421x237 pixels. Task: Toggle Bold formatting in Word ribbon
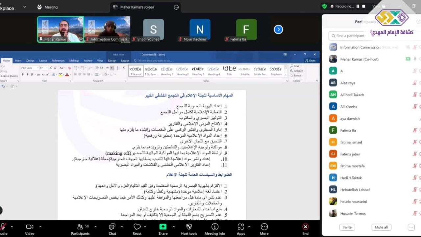click(23, 75)
